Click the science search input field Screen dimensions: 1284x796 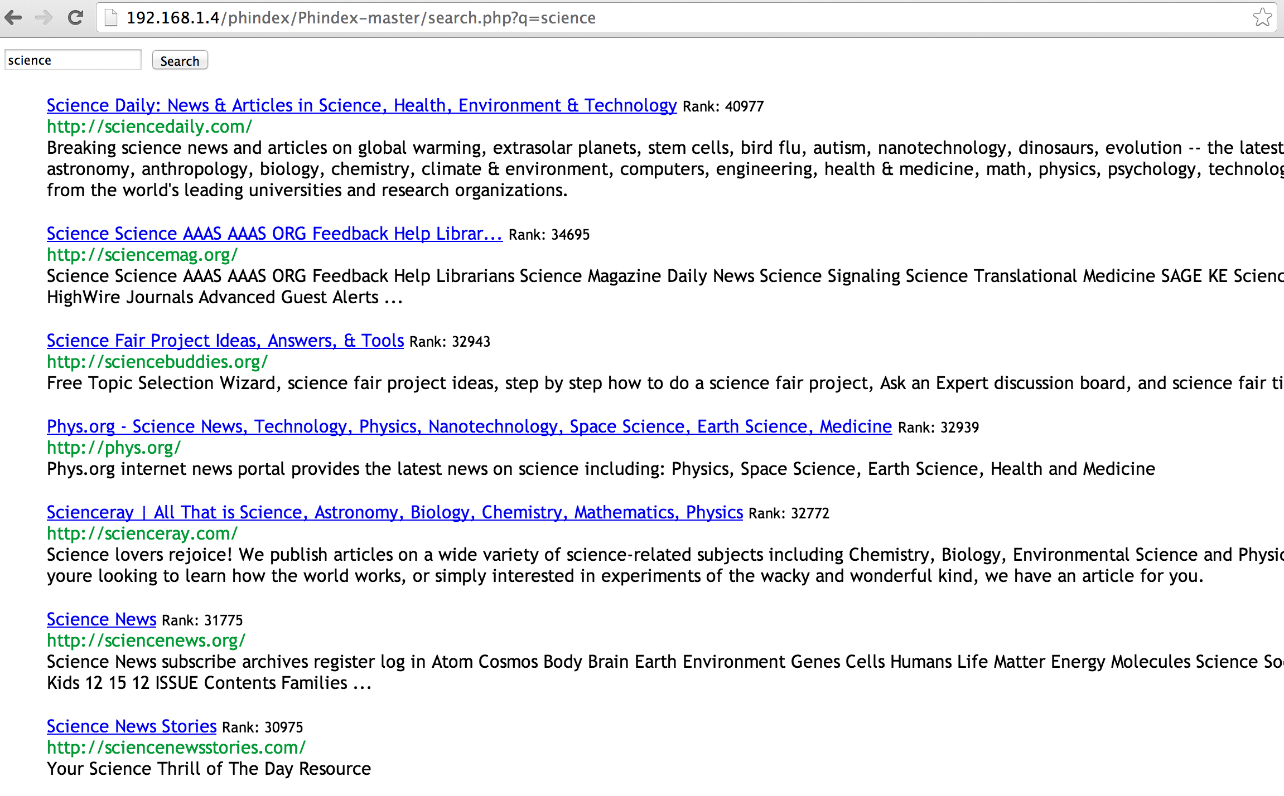[x=73, y=60]
